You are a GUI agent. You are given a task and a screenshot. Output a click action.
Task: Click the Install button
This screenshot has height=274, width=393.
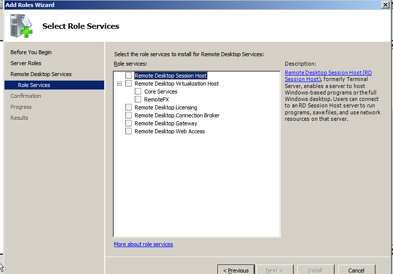click(316, 270)
